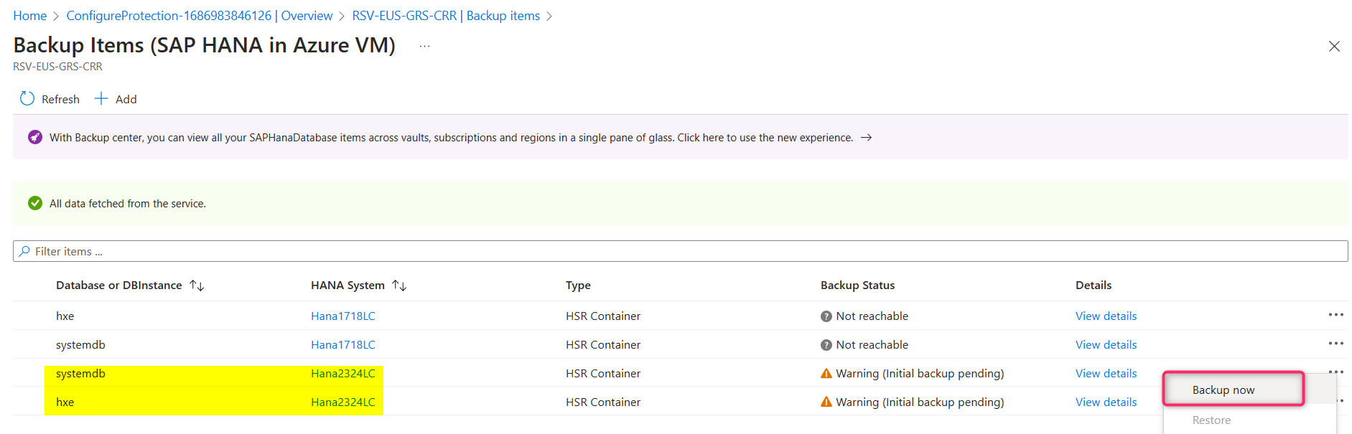Open more options for systemdb Hana1718LC row
The height and width of the screenshot is (434, 1352).
click(x=1335, y=344)
